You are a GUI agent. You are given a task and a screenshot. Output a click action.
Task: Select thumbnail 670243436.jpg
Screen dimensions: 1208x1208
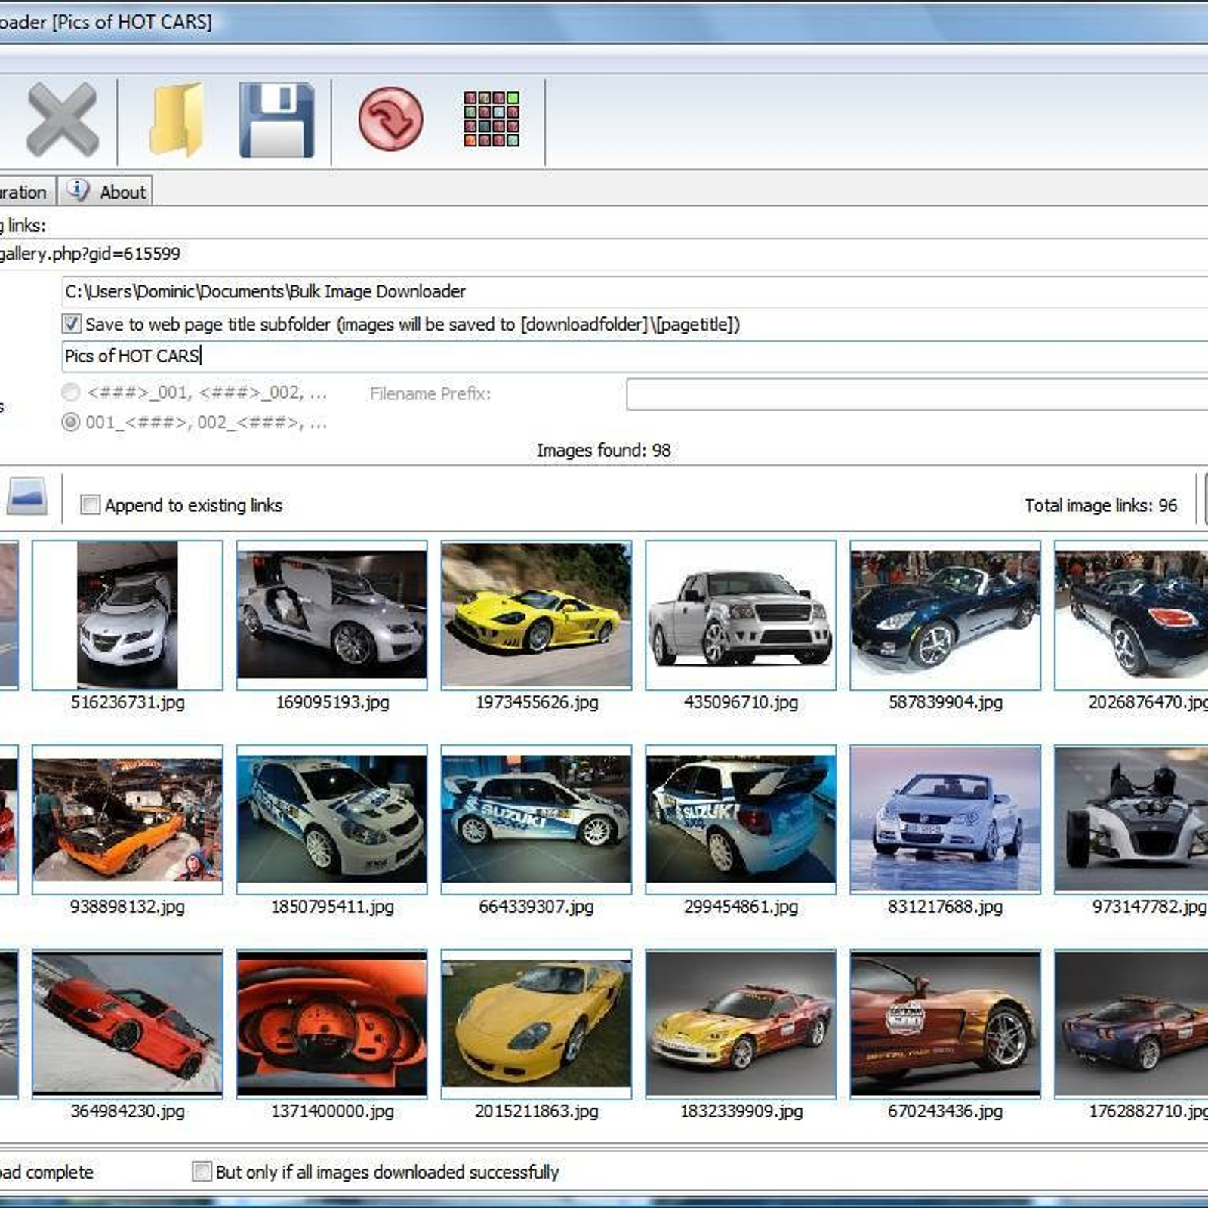point(945,1024)
